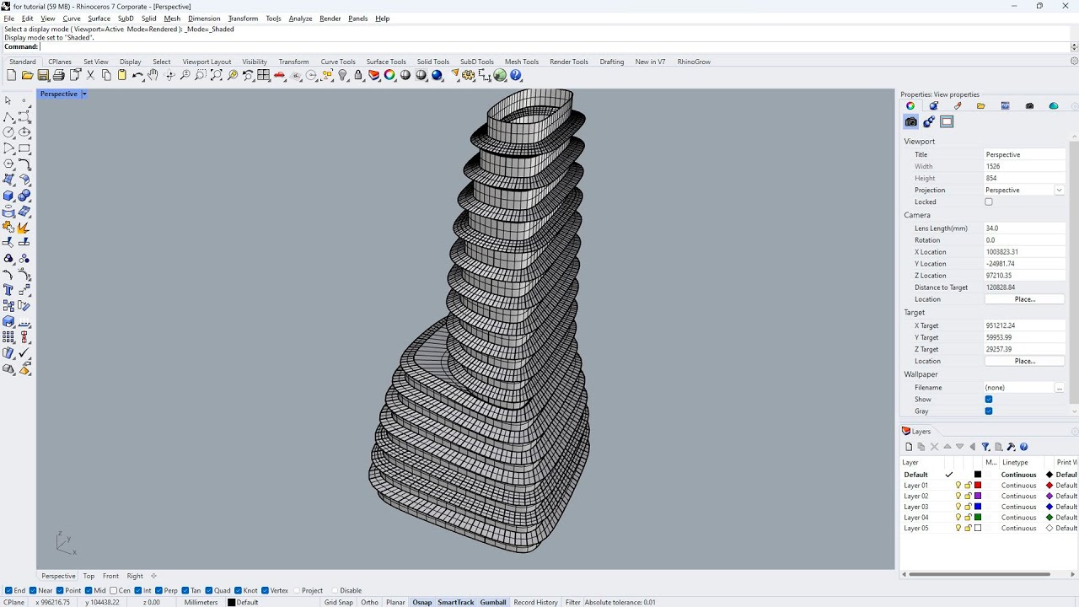Click the Undo arrow icon
The image size is (1079, 607).
tap(137, 75)
